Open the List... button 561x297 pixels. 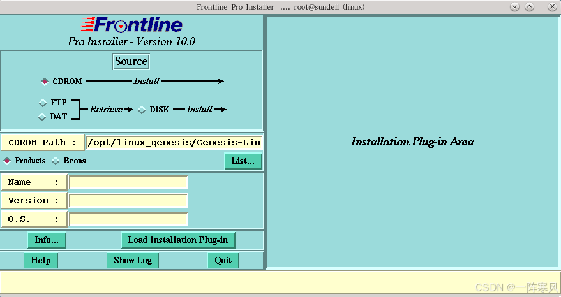pyautogui.click(x=243, y=161)
